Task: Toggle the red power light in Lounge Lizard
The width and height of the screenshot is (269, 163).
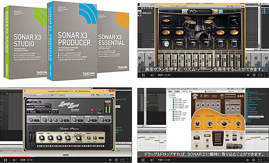Action: 93,110
